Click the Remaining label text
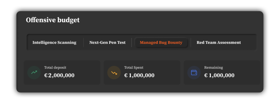This screenshot has height=105, width=278. [x=214, y=68]
